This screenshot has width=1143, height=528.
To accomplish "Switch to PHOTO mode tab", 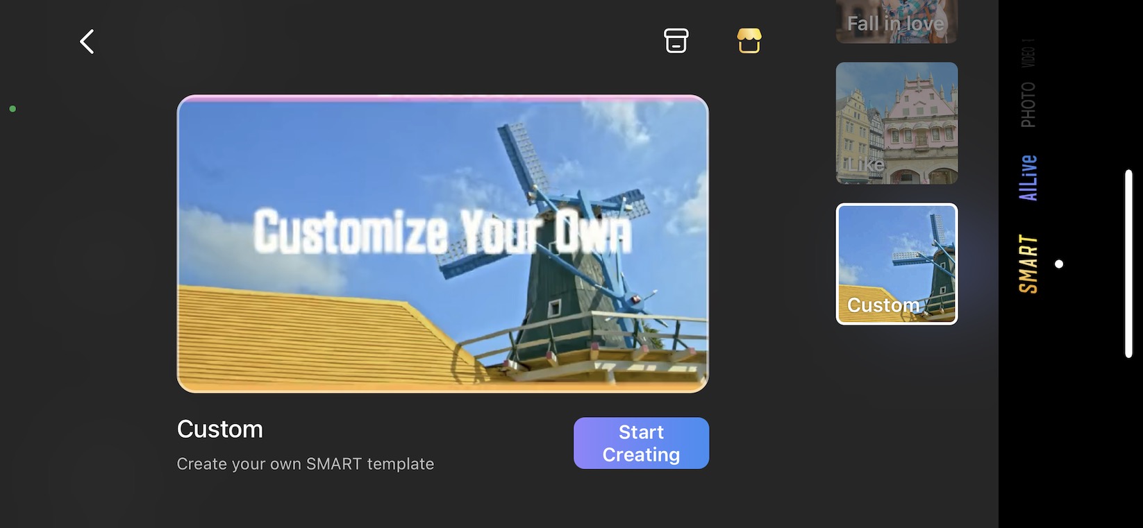I will [x=1028, y=105].
